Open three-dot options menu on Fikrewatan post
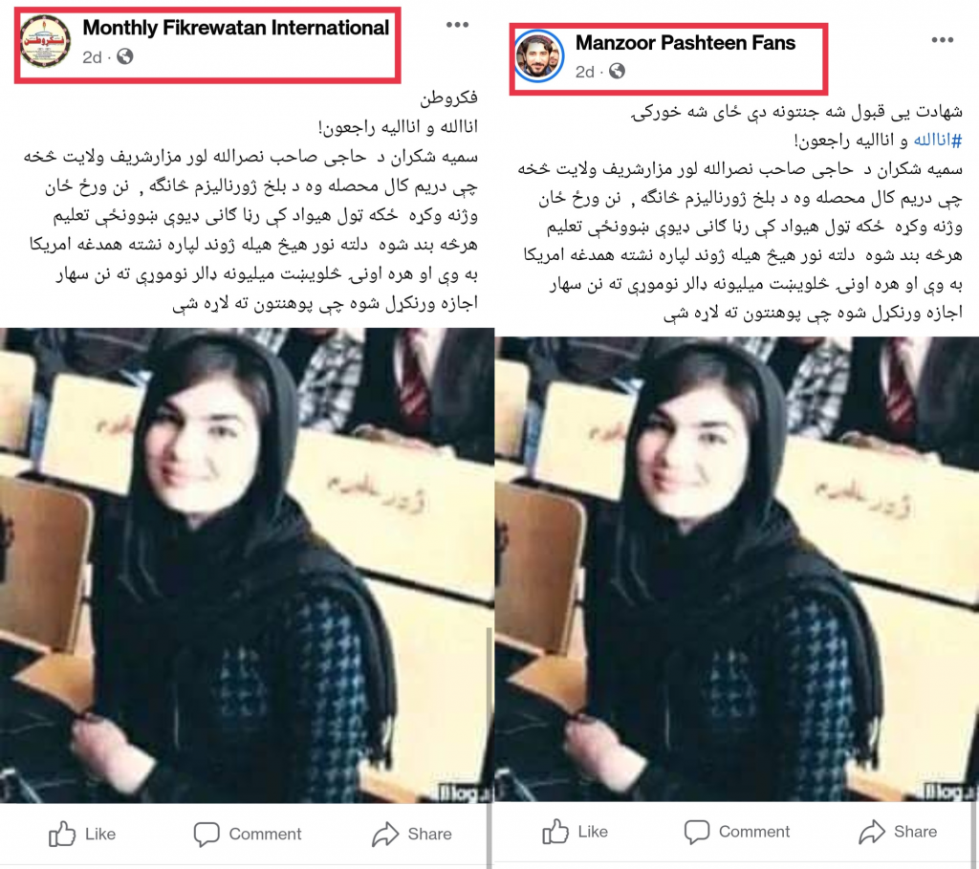This screenshot has width=979, height=869. tap(457, 24)
